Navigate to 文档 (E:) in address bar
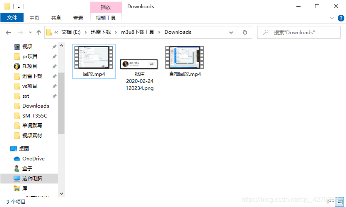 click(71, 32)
